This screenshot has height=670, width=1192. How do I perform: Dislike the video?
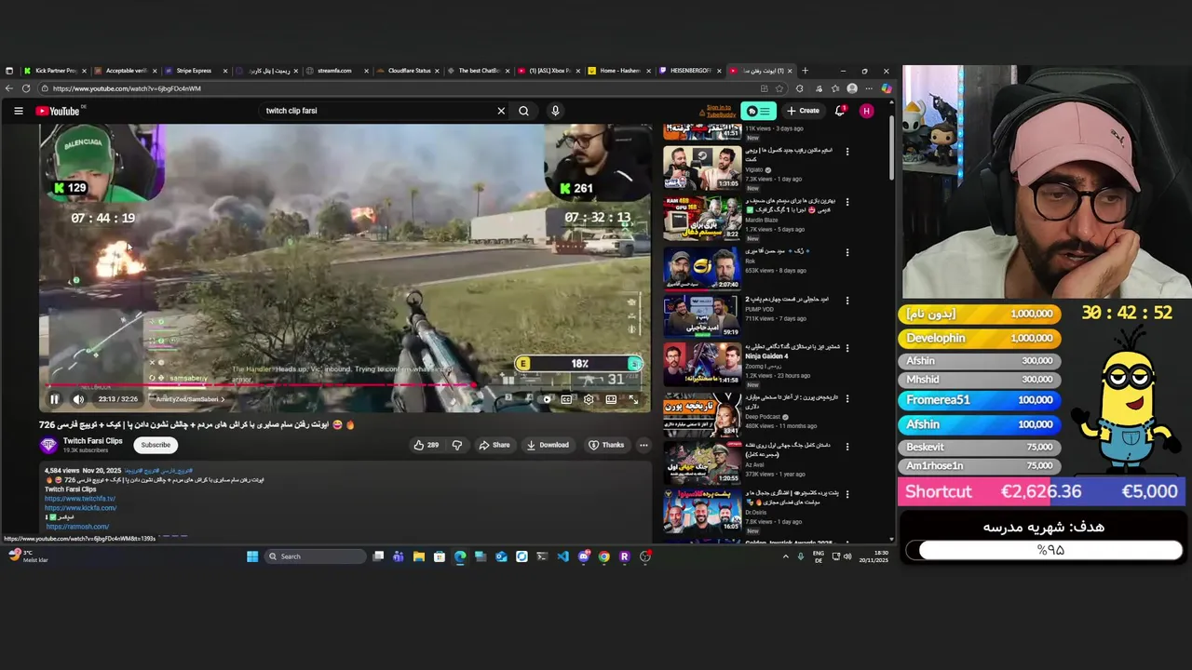coord(456,445)
